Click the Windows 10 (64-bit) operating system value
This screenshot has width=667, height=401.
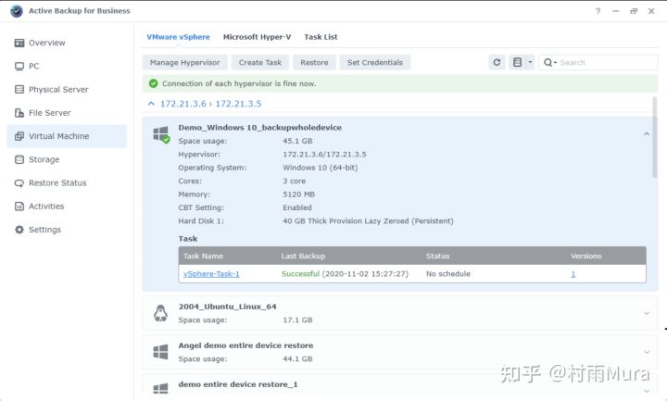[321, 168]
